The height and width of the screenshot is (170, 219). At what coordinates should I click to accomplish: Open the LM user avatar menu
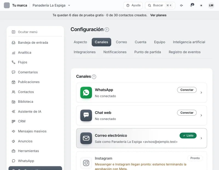click(211, 5)
